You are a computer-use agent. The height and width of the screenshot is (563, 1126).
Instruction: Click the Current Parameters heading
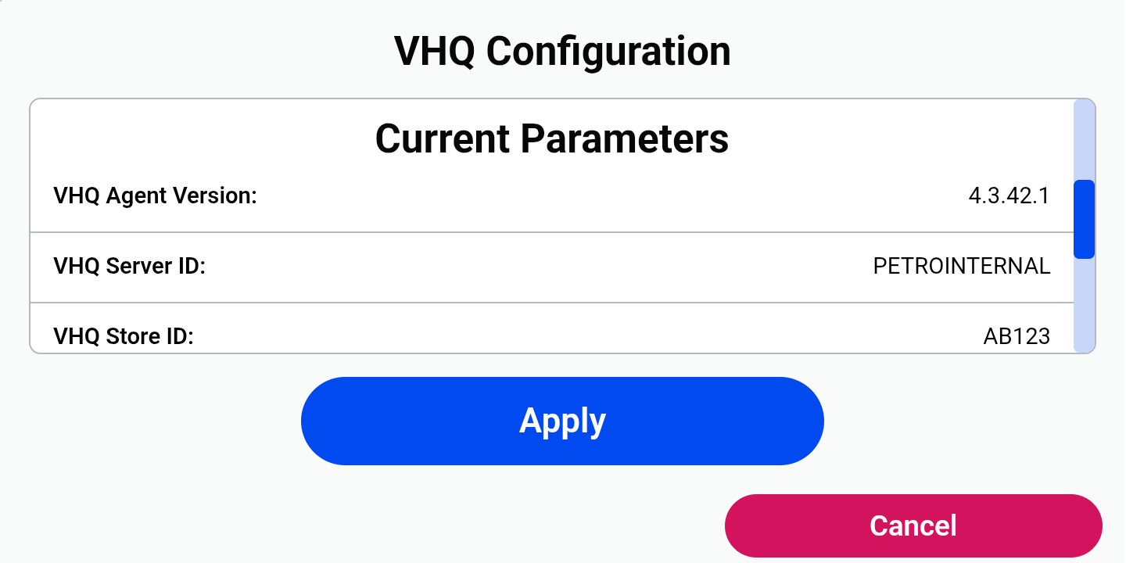[x=552, y=138]
